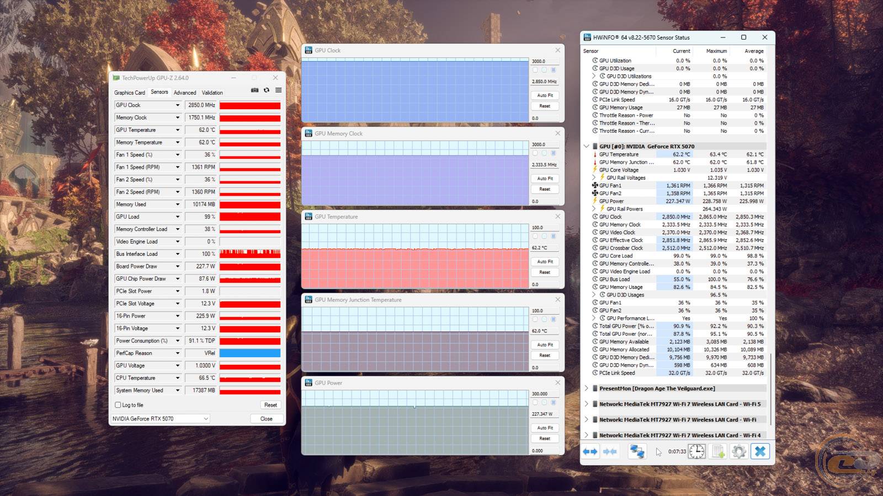Screen dimensions: 883x496
Task: Toggle blue-filled square in GPU Clock graph window
Action: pos(554,70)
